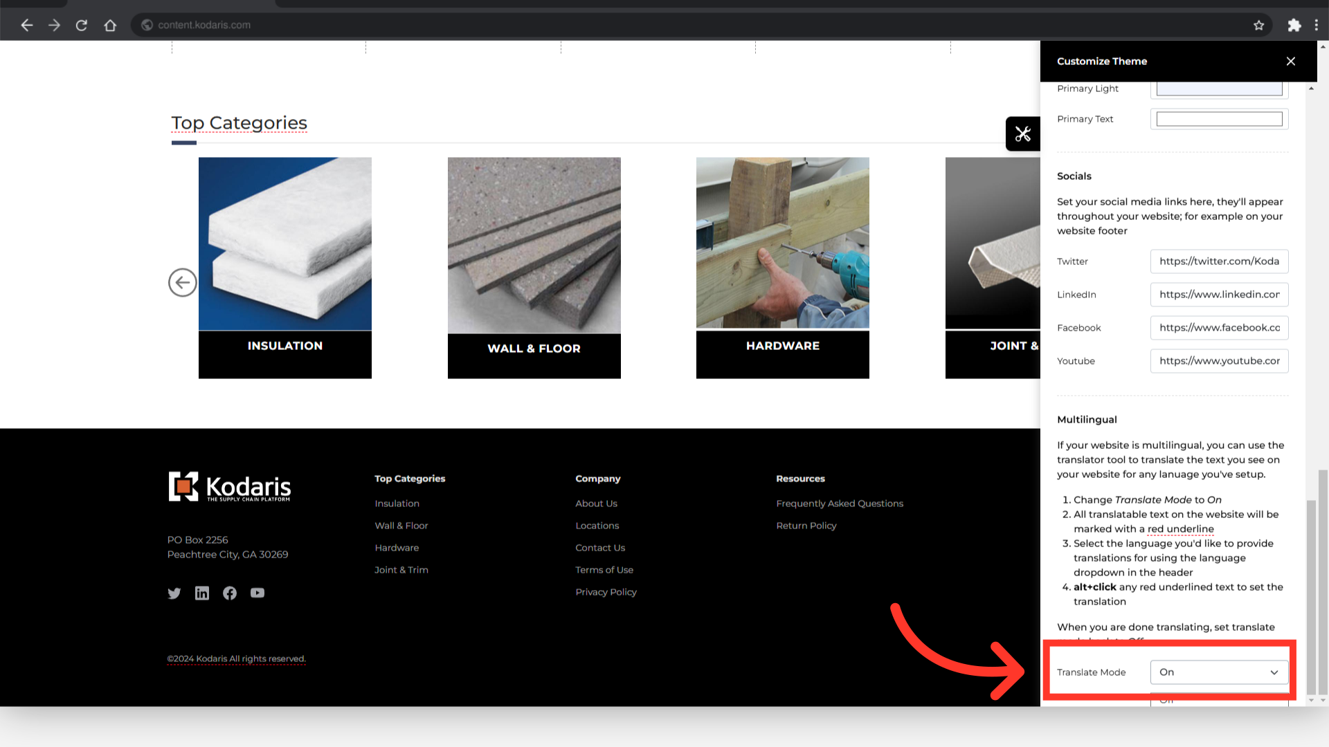The height and width of the screenshot is (747, 1329).
Task: Click the Facebook icon in footer
Action: 230,593
